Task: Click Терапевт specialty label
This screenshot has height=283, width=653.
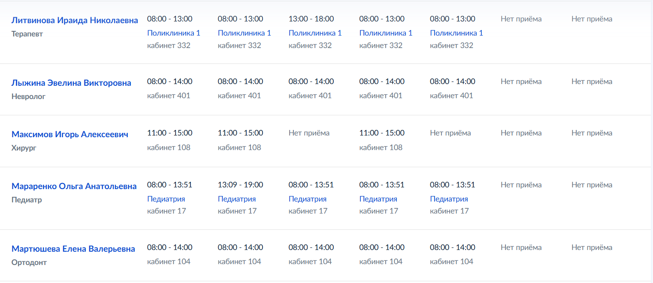Action: point(27,34)
